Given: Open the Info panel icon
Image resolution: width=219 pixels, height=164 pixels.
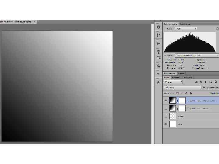Looking at the screenshot, I should click(x=158, y=27).
